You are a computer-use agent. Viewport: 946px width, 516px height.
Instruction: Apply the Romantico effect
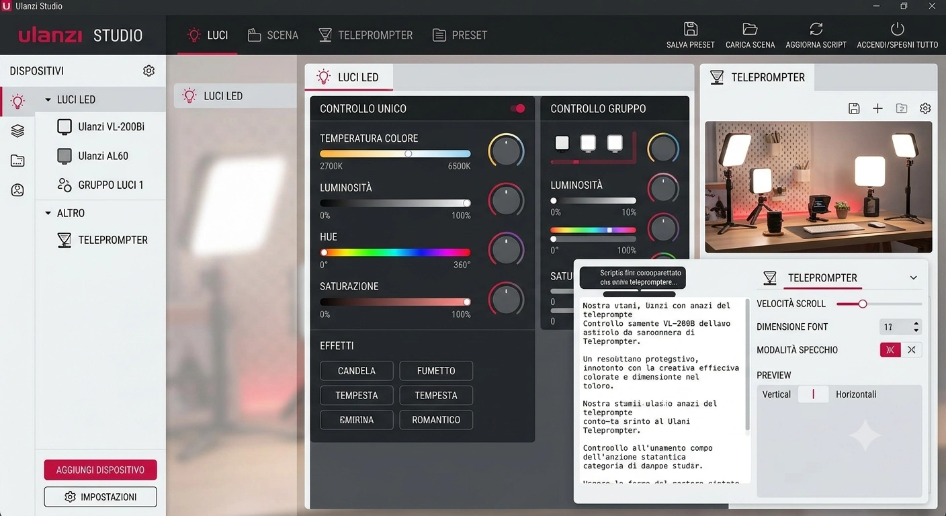point(436,420)
